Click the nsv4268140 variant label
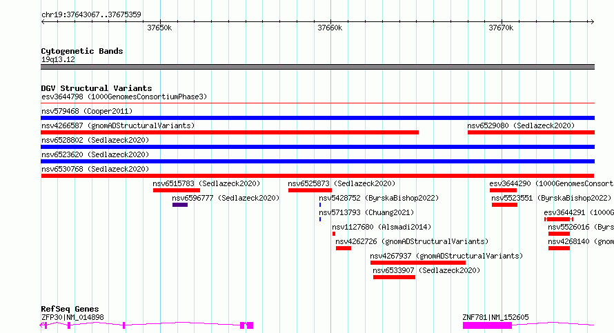The image size is (614, 333). [x=581, y=241]
